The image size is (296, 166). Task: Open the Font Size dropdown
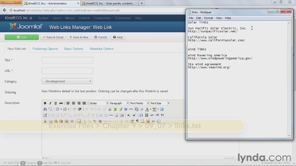pos(160,103)
